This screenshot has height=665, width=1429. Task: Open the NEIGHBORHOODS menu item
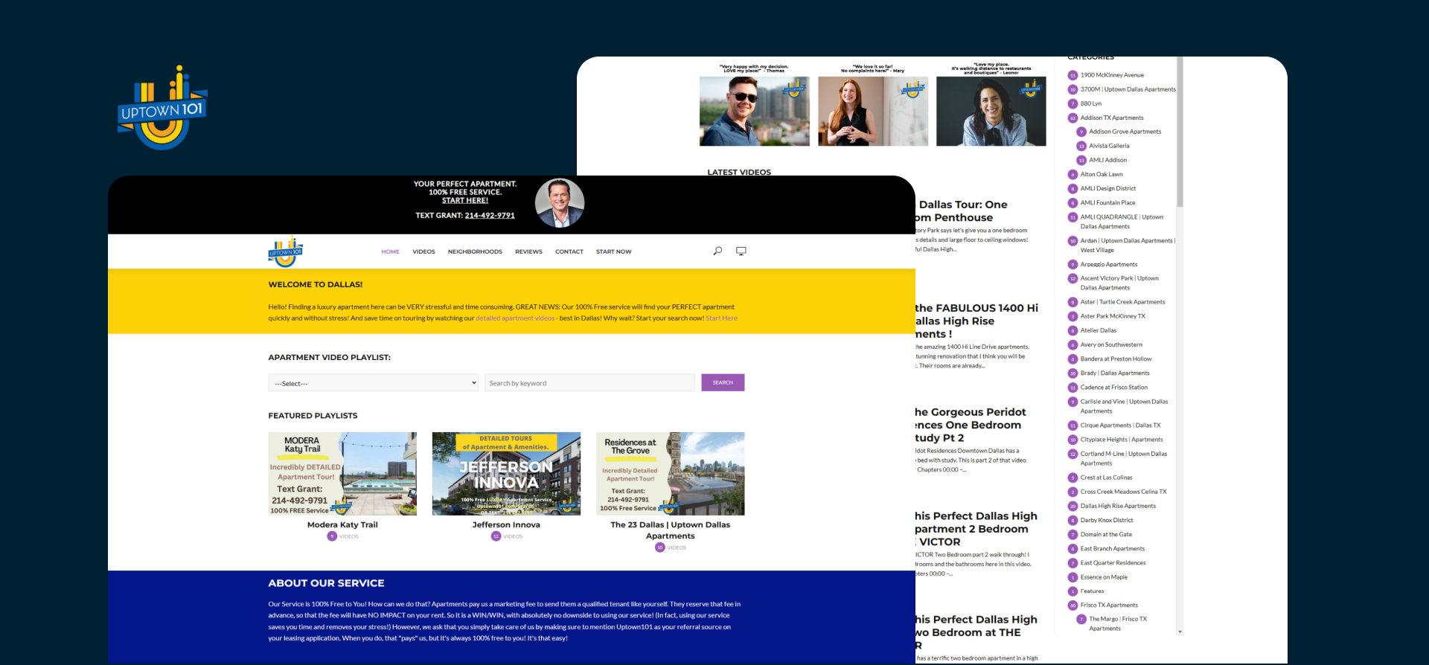[x=475, y=251]
